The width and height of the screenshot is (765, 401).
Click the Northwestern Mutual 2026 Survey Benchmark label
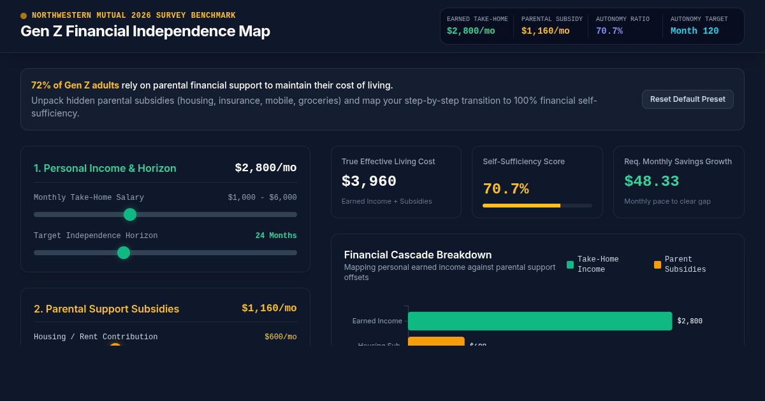[x=134, y=16]
